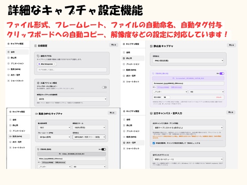This screenshot has height=185, width=247.
Task: Click ショートカット icon in 静止画キャプチャ panel sidebar
Action: (124, 81)
